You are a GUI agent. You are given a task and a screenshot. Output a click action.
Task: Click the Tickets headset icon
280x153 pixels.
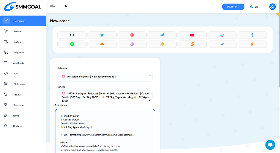6,94
